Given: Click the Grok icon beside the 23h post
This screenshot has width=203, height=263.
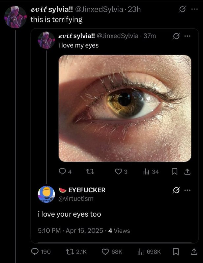Looking at the screenshot, I should pos(182,10).
